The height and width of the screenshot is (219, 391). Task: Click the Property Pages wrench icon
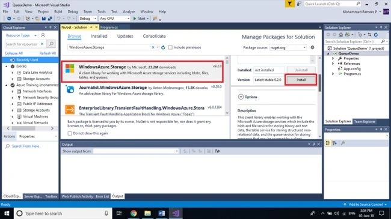[x=343, y=143]
